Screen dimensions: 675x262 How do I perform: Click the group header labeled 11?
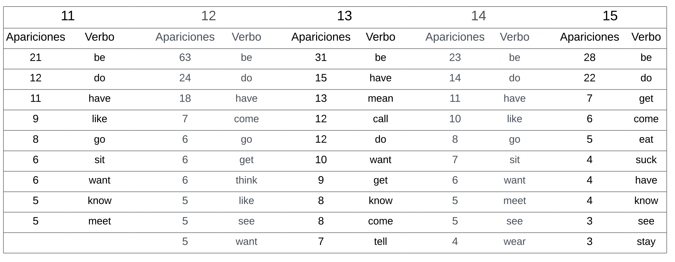click(68, 16)
